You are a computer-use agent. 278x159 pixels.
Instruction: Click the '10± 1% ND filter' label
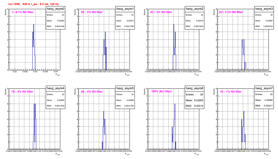(x=231, y=92)
